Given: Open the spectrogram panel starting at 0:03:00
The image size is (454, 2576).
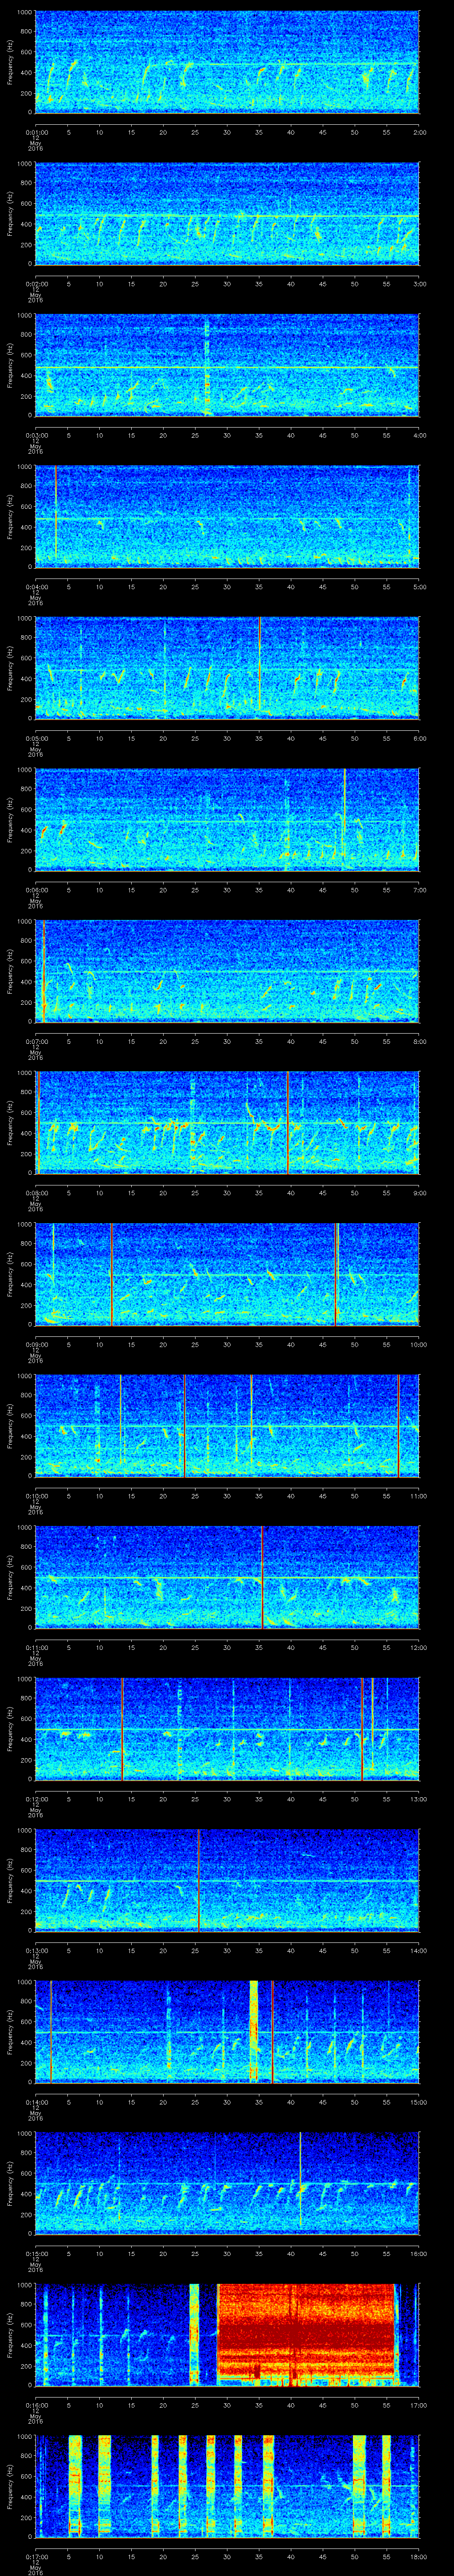Looking at the screenshot, I should (x=227, y=365).
